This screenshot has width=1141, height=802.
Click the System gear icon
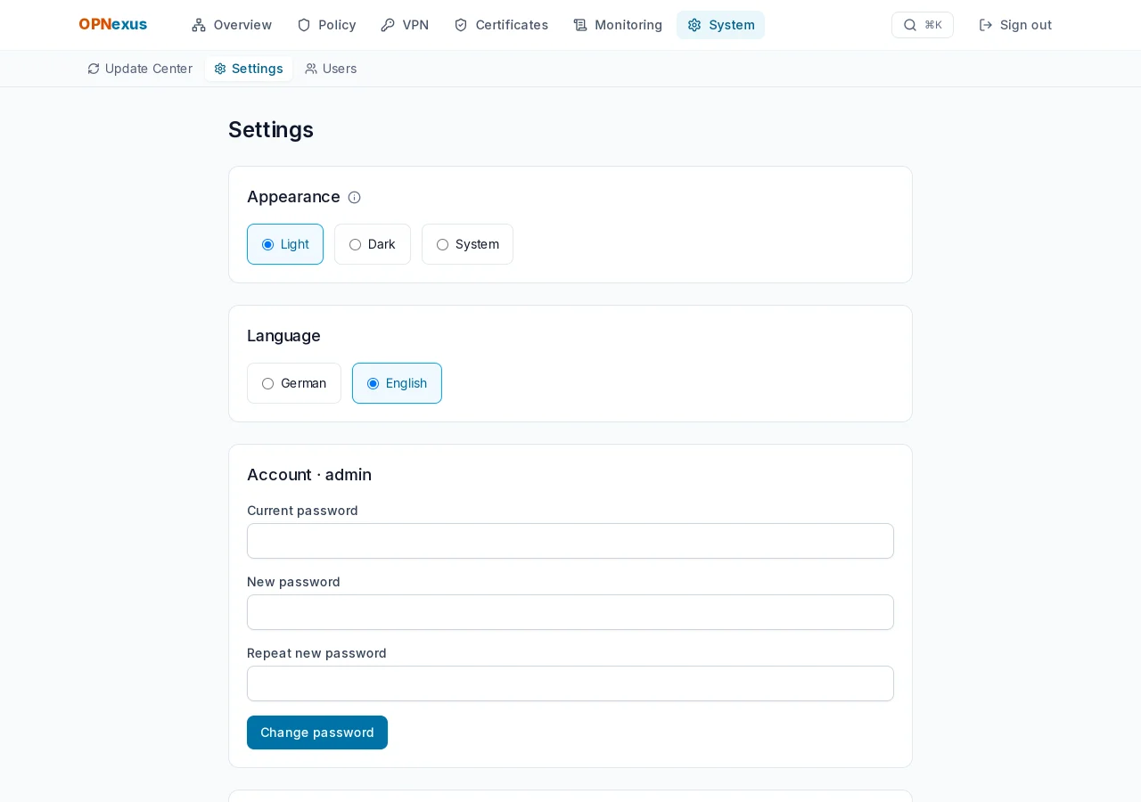[694, 25]
